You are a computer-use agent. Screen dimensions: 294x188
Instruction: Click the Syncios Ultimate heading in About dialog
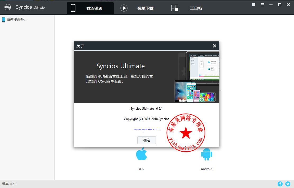(121, 66)
